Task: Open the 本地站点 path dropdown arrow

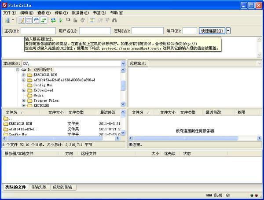Action: click(x=123, y=63)
